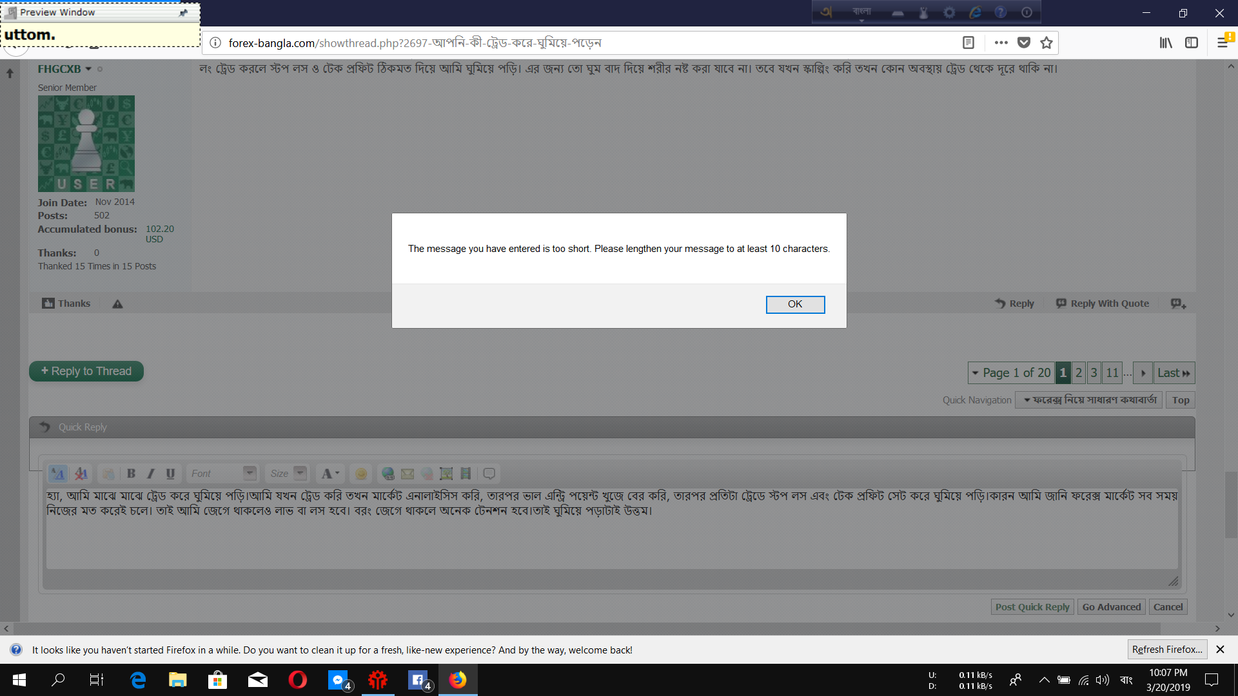1238x696 pixels.
Task: Open the Size dropdown in editor
Action: pyautogui.click(x=300, y=473)
